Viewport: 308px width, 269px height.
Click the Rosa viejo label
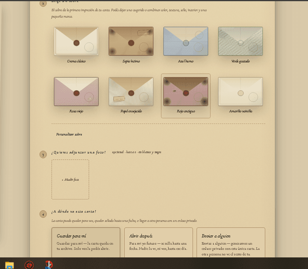(76, 111)
